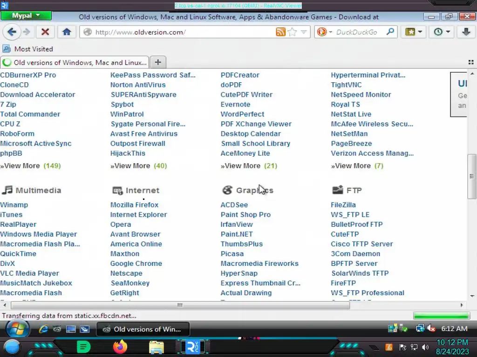Go back with the browser back arrow
This screenshot has width=477, height=357.
[x=12, y=32]
